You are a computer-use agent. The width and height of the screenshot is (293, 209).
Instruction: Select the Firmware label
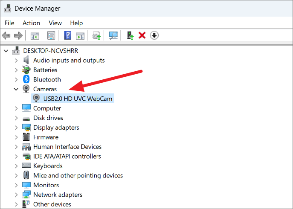coord(46,137)
